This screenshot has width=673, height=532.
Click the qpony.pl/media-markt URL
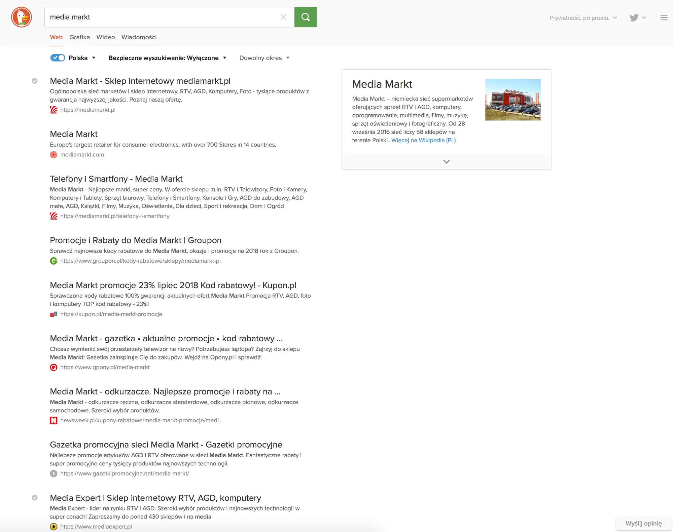point(105,368)
